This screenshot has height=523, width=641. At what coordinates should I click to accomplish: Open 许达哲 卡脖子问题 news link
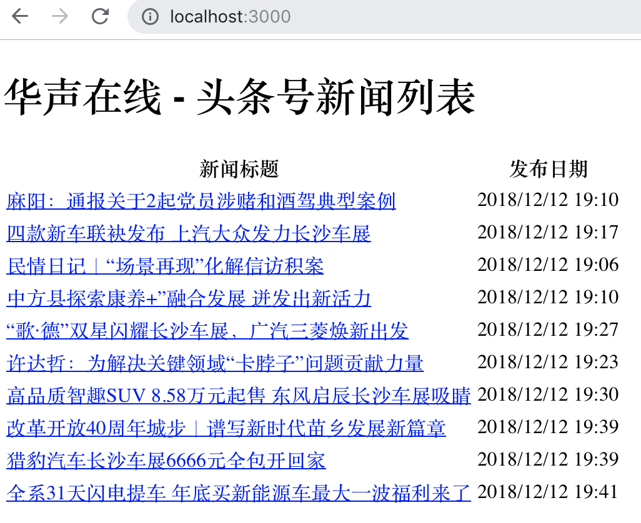coord(215,363)
